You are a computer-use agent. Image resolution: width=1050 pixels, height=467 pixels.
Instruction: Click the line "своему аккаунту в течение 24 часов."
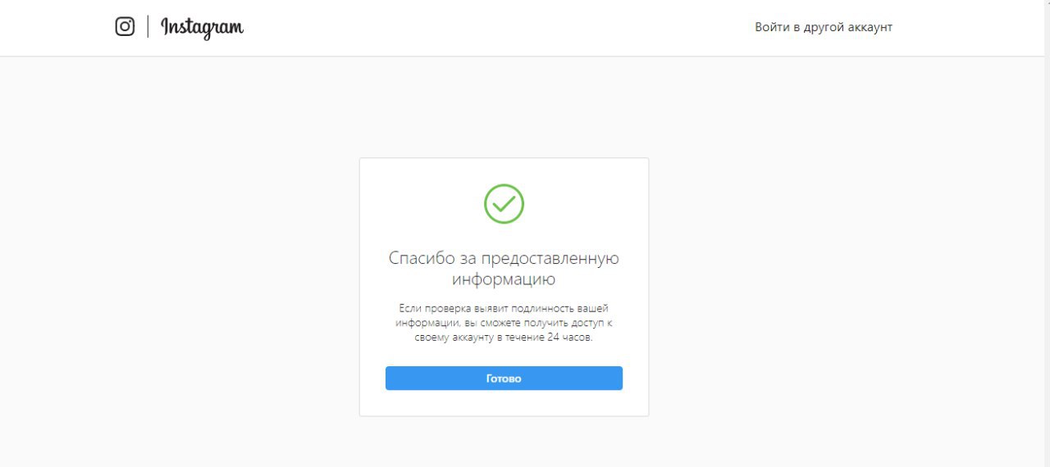tap(504, 338)
